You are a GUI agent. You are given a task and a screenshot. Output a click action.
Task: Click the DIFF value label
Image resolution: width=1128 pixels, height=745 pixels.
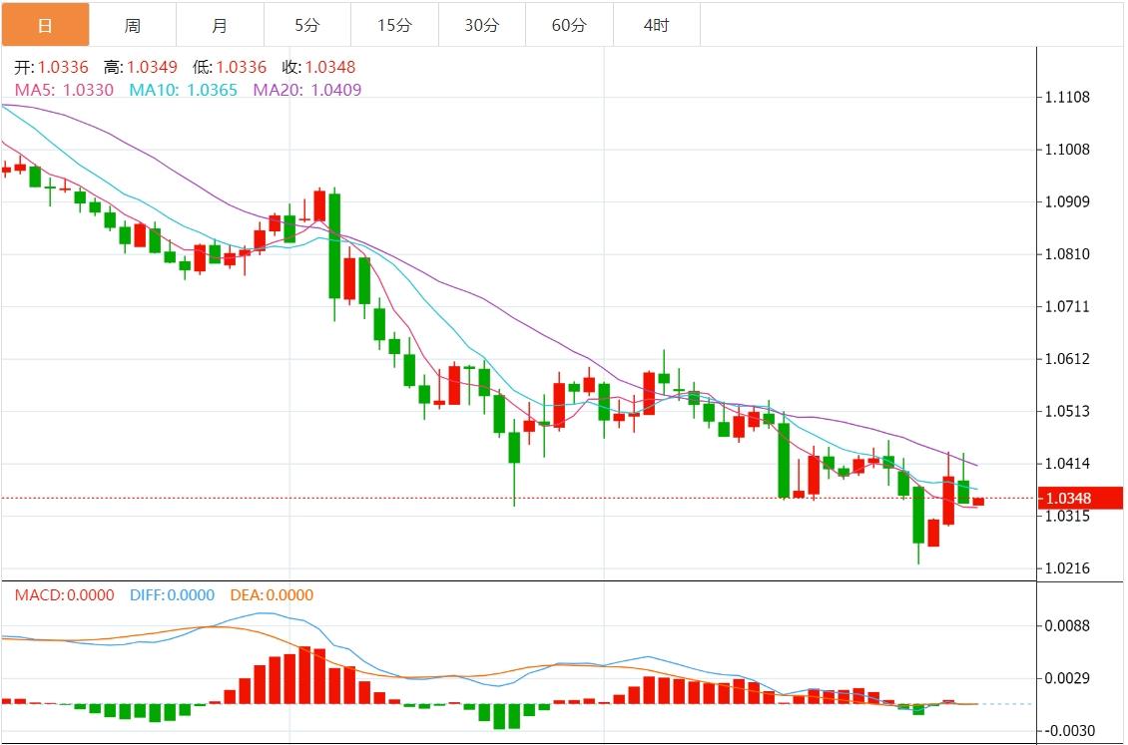(x=172, y=595)
